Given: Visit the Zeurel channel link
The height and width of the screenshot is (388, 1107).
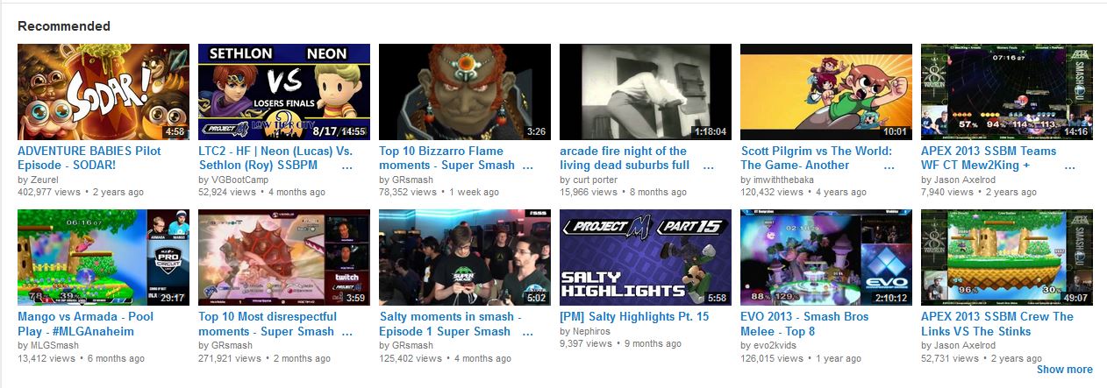Looking at the screenshot, I should tap(46, 180).
